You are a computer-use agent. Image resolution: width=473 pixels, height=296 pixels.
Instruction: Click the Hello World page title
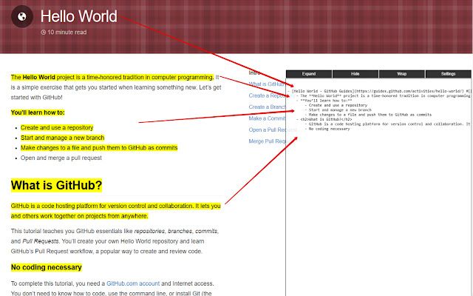click(x=78, y=16)
